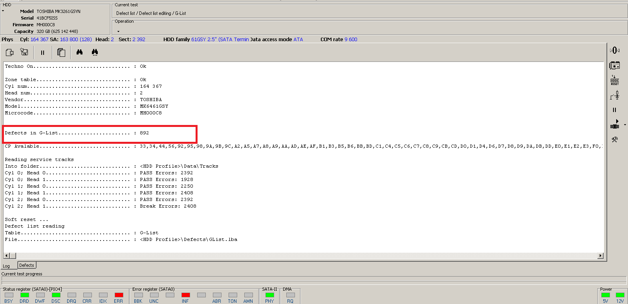Expand the HDD panel dropdown arrow
Screen dimensions: 628x304
(x=3, y=11)
